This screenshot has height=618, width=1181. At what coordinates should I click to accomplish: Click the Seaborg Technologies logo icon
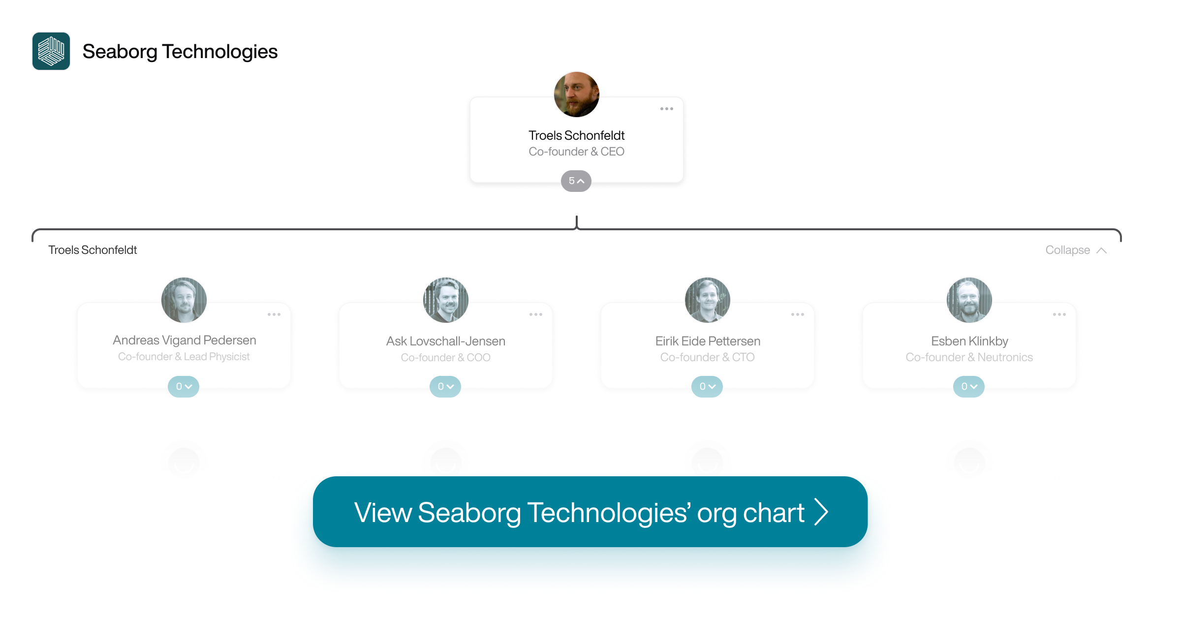click(51, 51)
